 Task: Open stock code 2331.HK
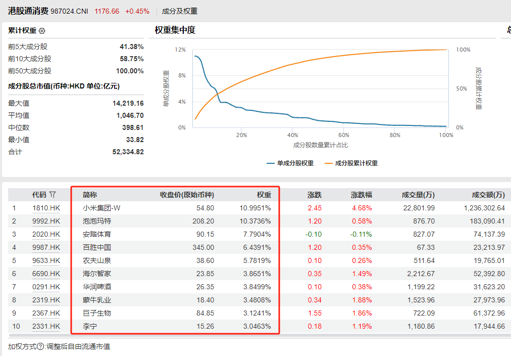tap(46, 326)
